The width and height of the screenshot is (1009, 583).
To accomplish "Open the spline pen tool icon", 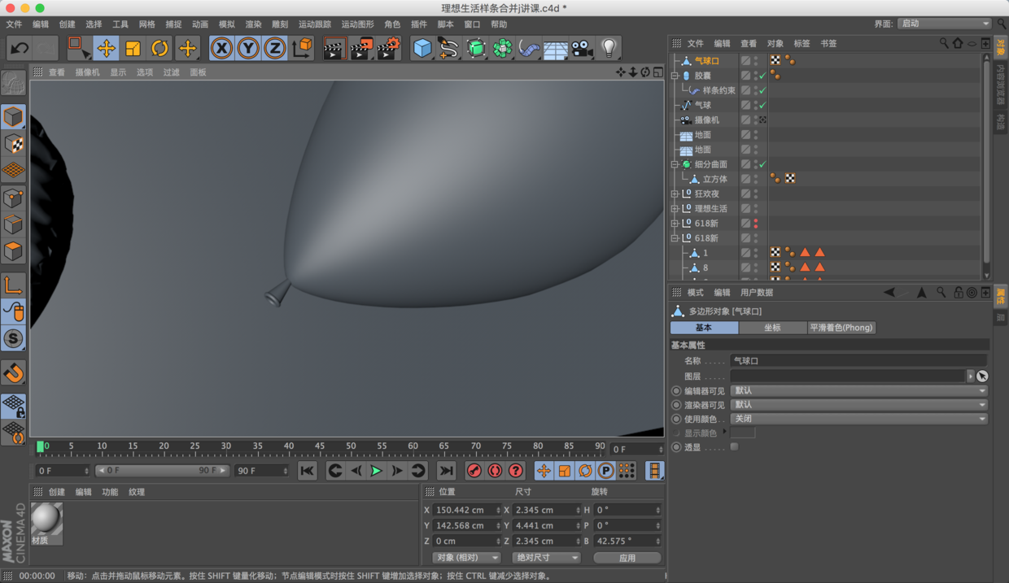I will click(448, 48).
